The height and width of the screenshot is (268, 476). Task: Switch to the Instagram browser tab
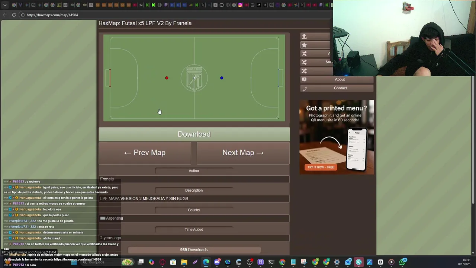(240, 5)
